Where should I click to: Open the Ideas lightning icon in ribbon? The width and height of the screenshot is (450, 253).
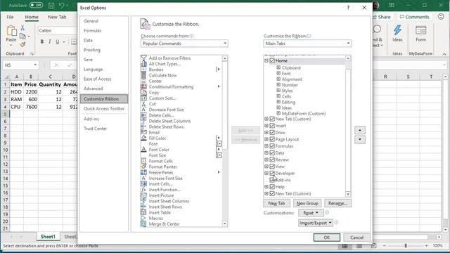397,30
